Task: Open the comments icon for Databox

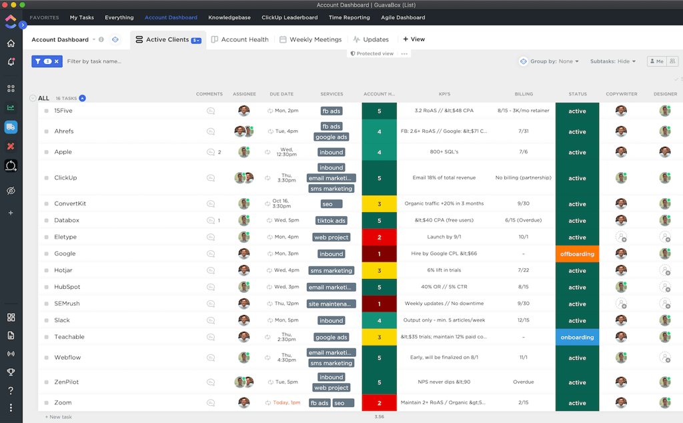Action: pos(211,220)
